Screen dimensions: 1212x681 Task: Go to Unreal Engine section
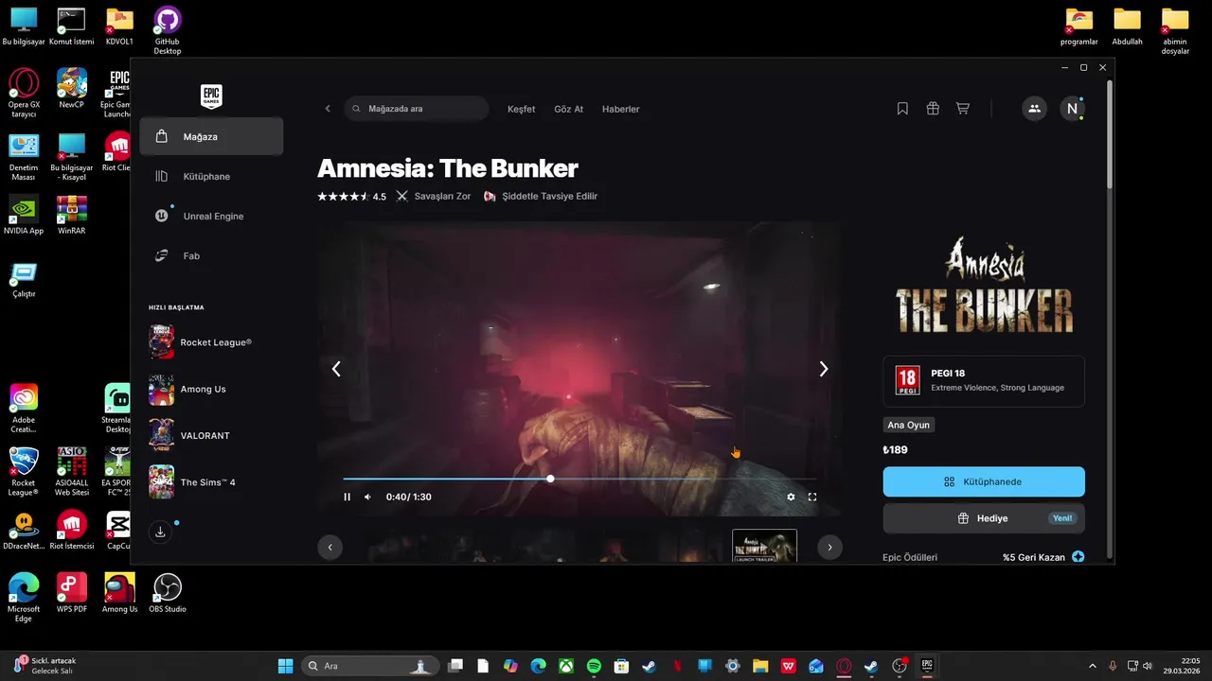click(x=211, y=216)
